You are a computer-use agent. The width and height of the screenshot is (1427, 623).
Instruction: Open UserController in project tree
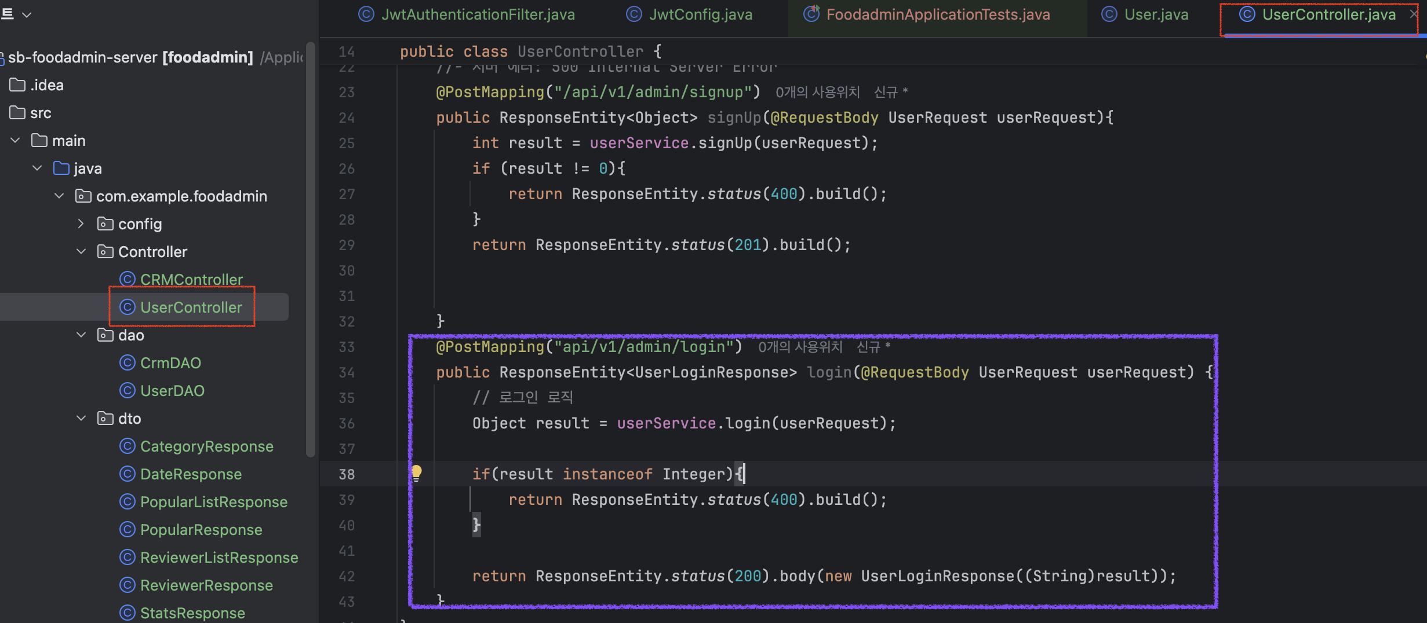tap(191, 307)
